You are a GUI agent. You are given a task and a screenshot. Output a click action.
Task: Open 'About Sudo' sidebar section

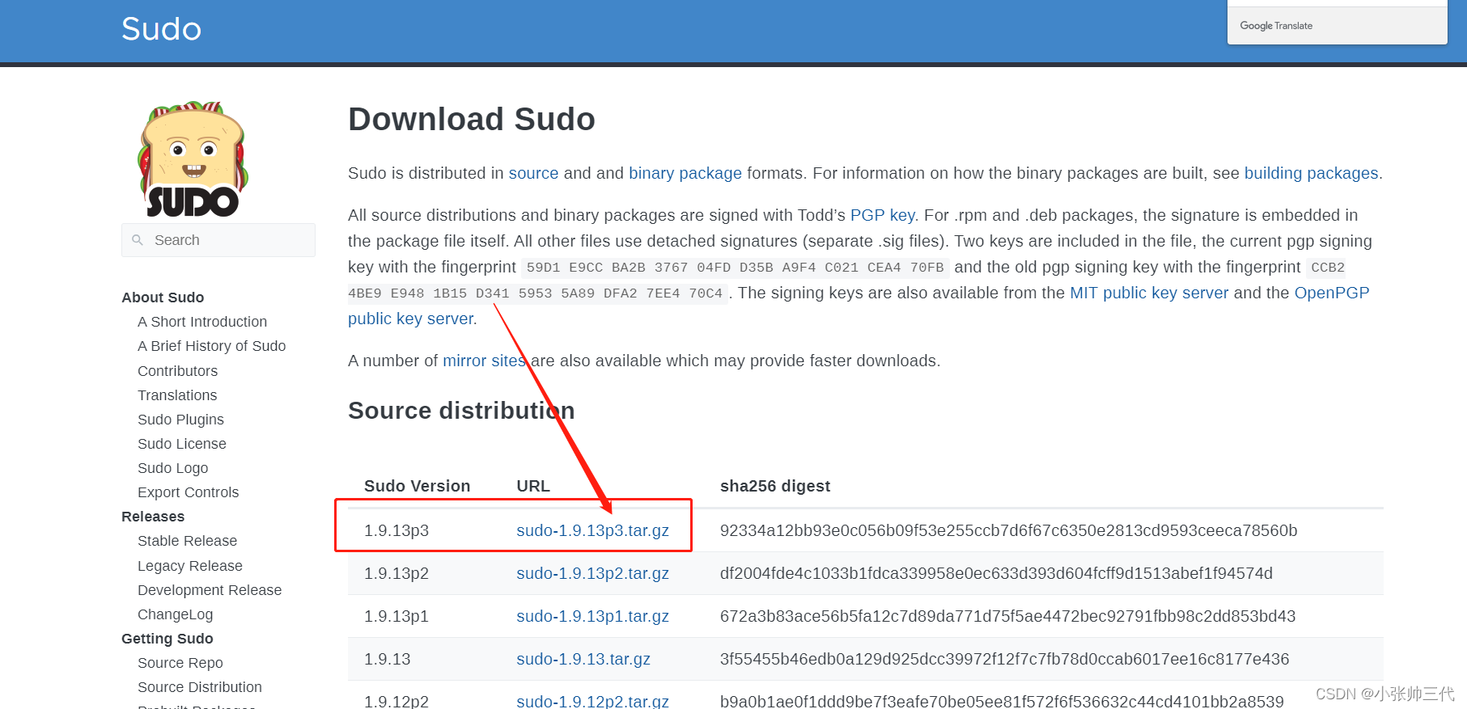coord(163,298)
